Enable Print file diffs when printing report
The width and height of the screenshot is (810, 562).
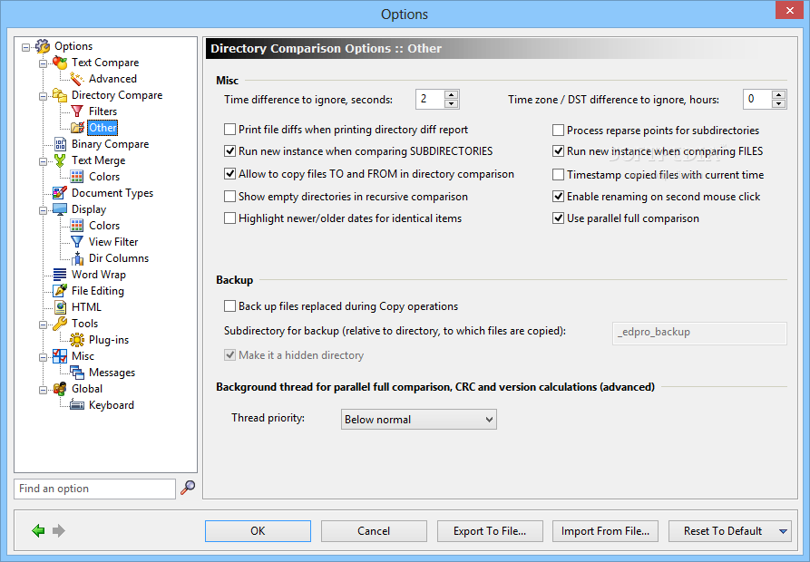click(229, 129)
